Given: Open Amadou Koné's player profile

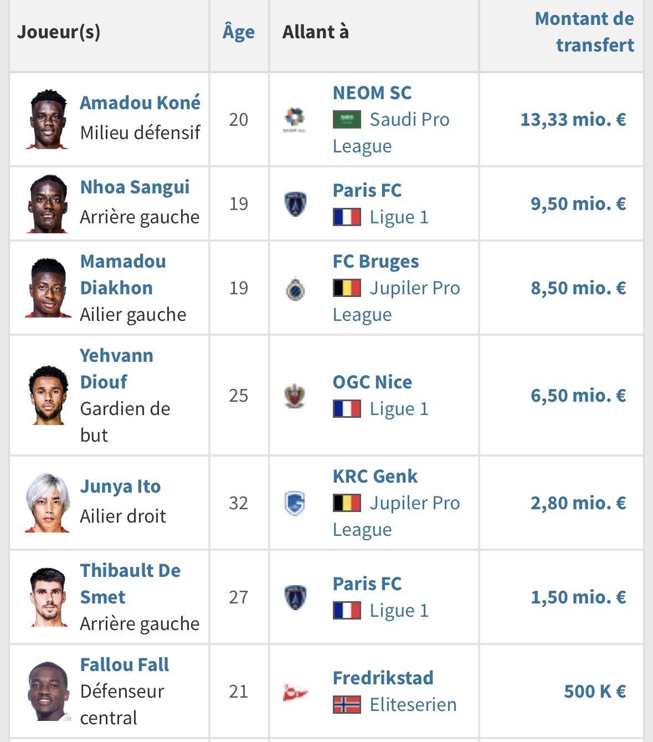Looking at the screenshot, I should point(140,103).
